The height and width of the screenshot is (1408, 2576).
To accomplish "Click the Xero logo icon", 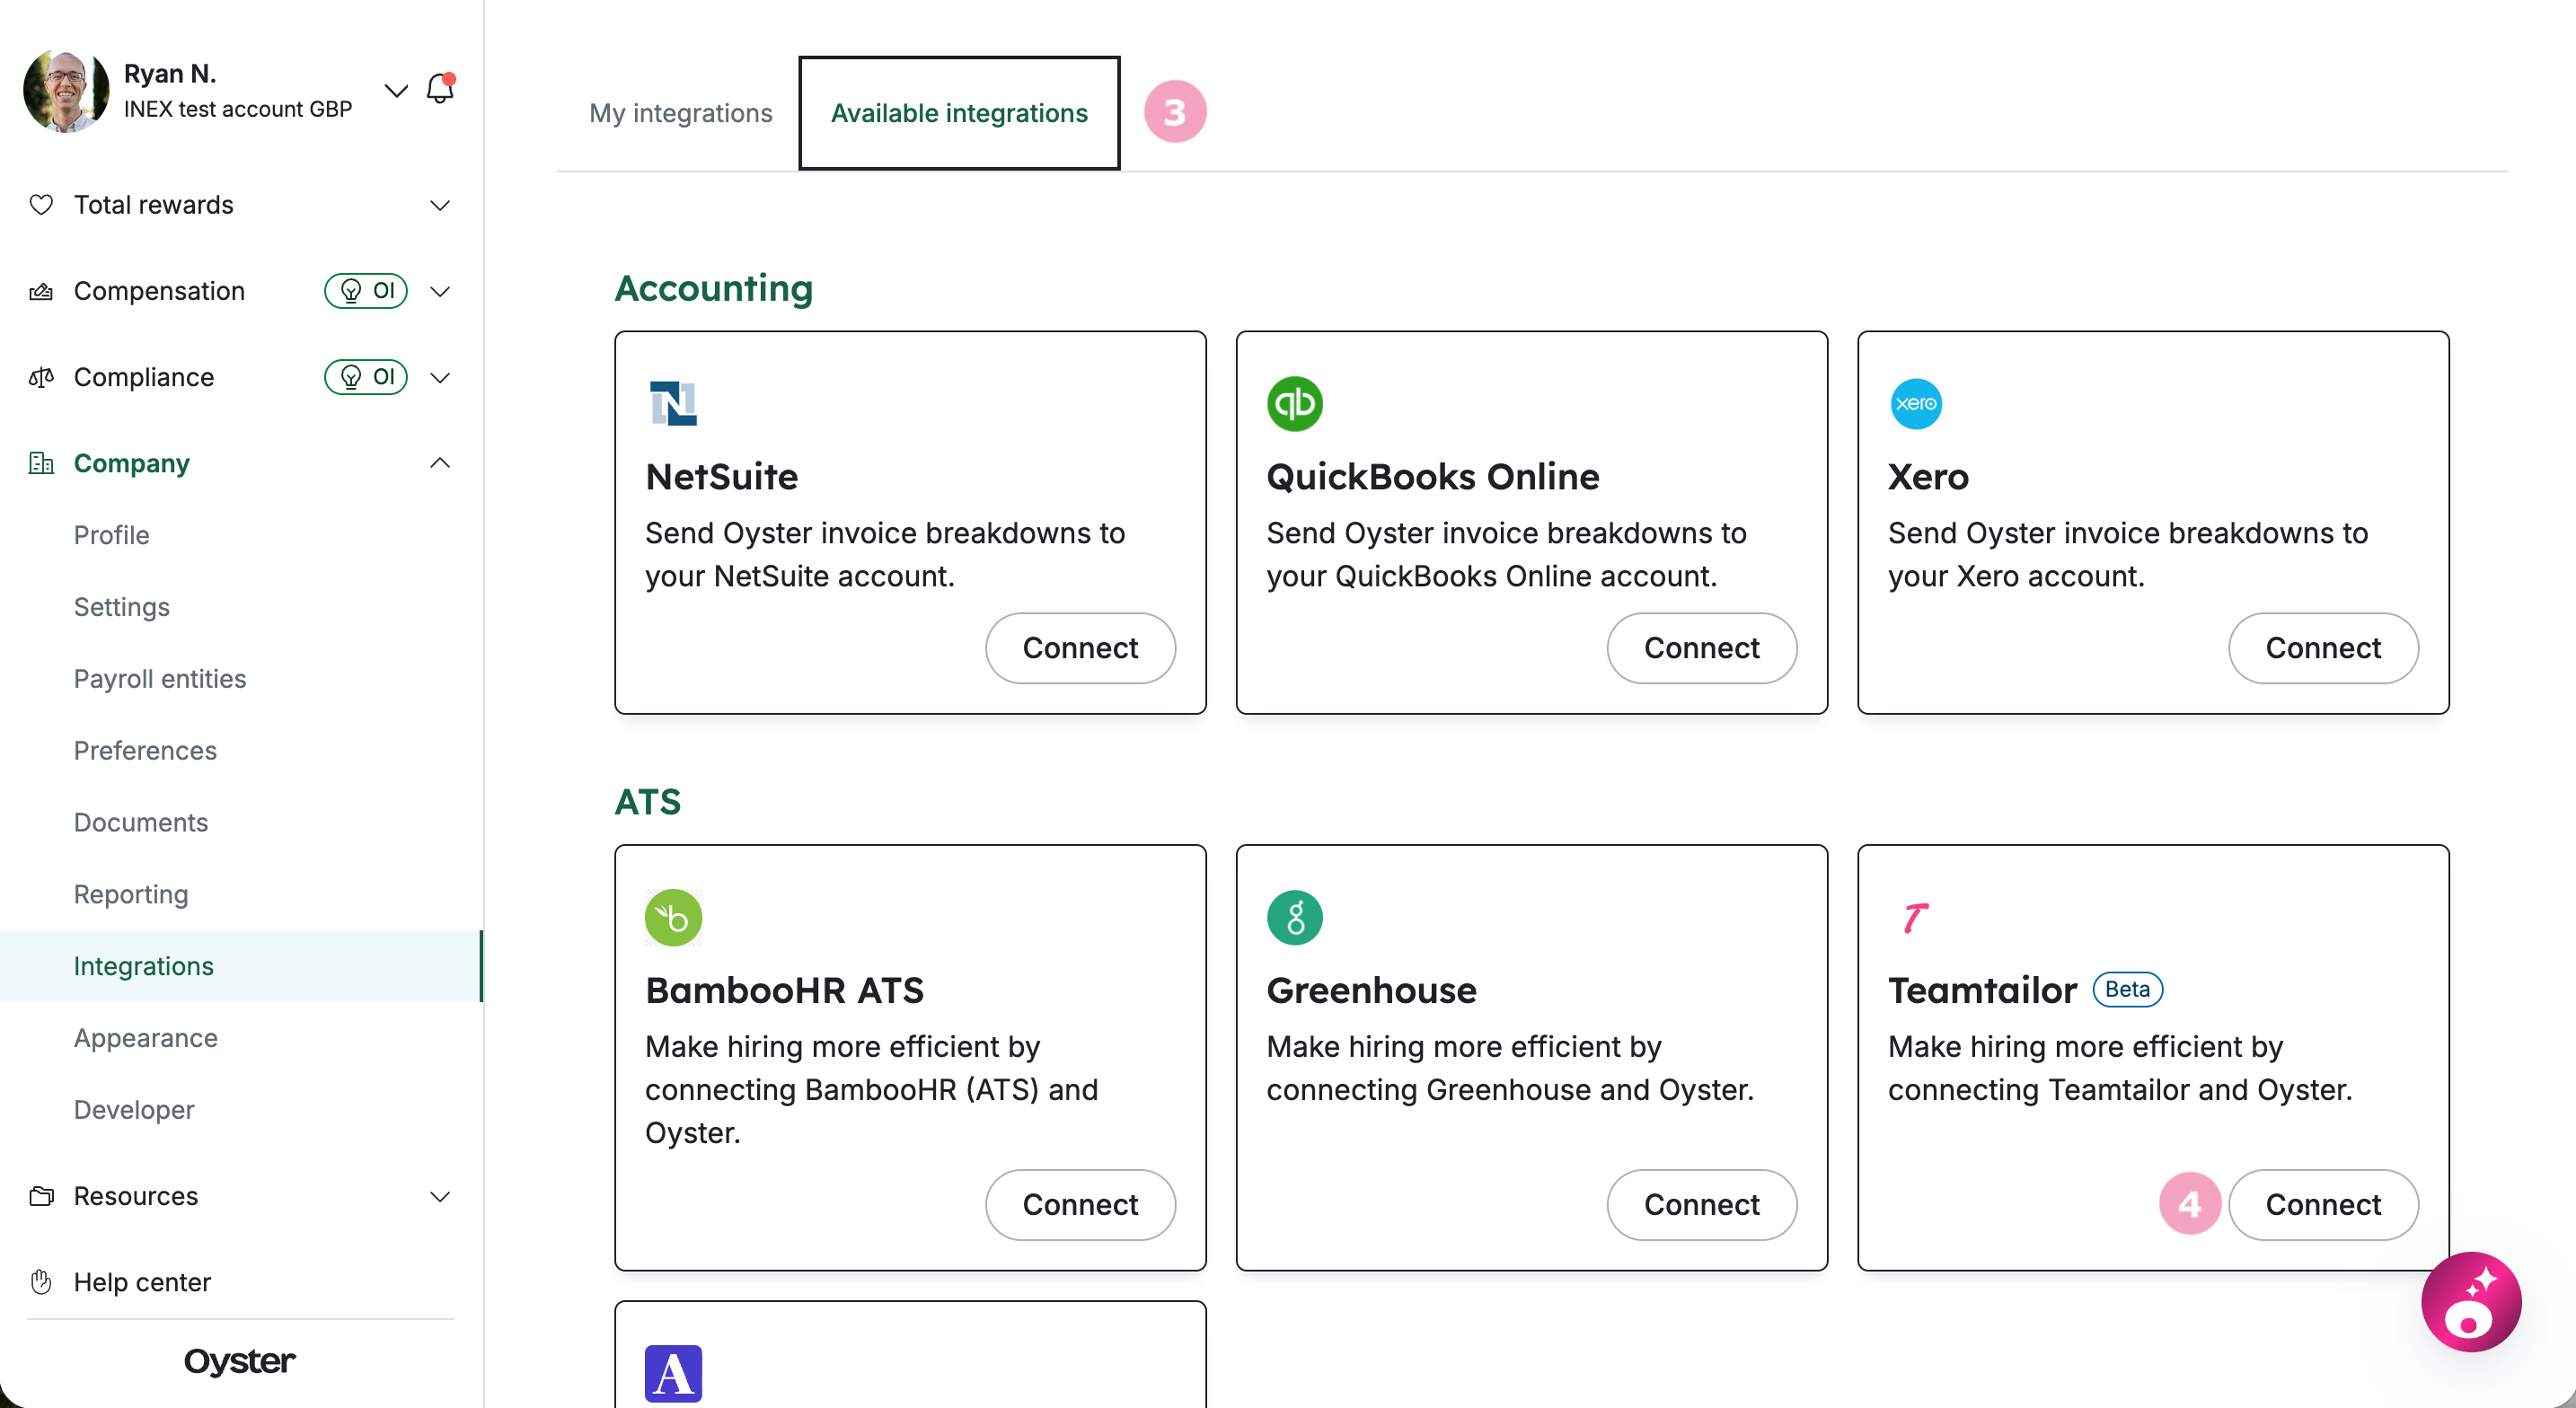I will (x=1916, y=404).
